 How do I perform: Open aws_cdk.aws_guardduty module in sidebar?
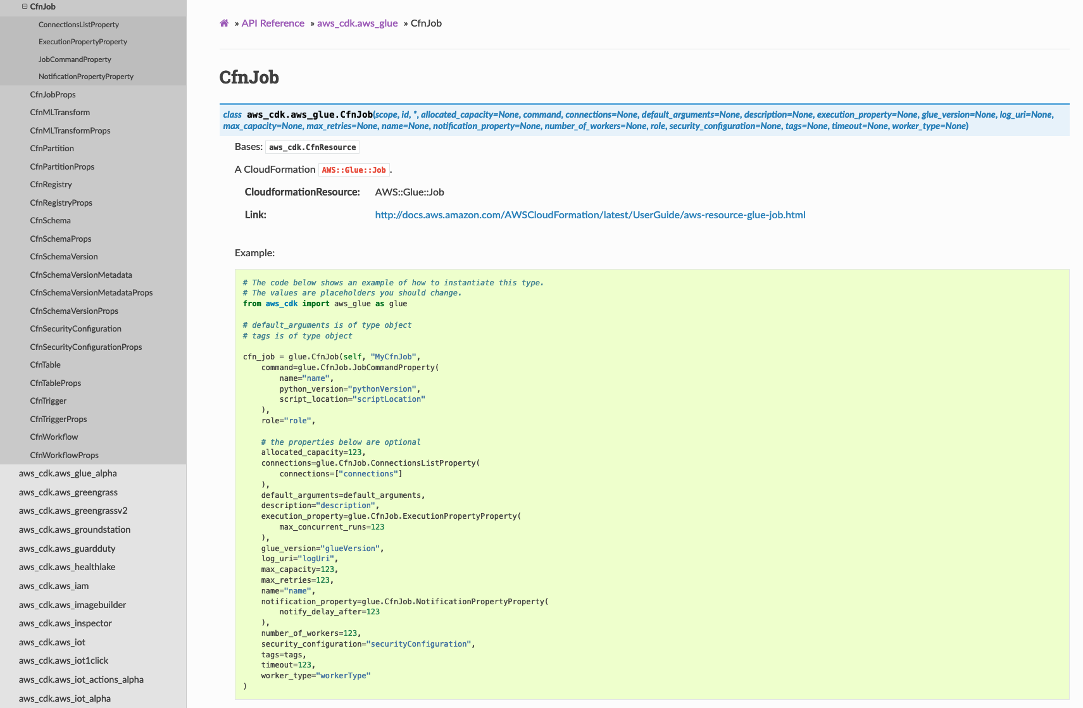[67, 549]
